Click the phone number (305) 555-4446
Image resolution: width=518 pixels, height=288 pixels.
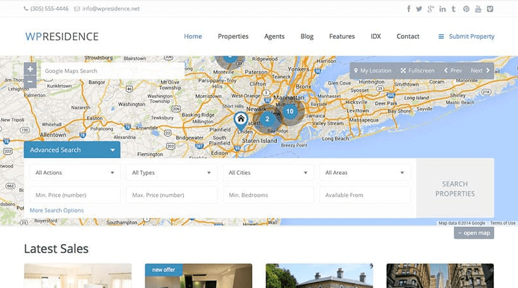click(49, 9)
